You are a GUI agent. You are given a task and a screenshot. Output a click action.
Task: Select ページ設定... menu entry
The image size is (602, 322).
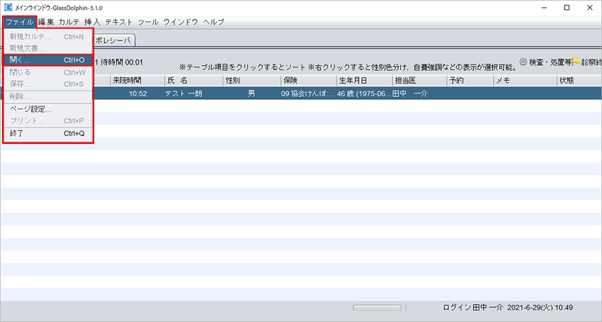48,109
